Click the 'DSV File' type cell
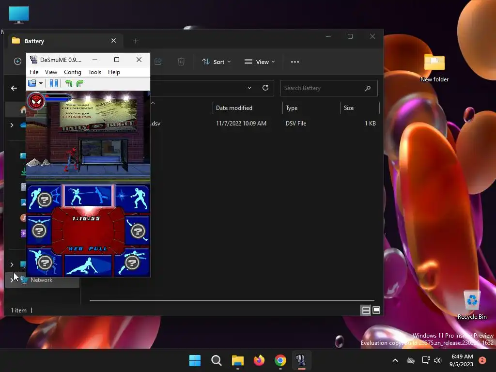Image resolution: width=496 pixels, height=372 pixels. [x=296, y=124]
